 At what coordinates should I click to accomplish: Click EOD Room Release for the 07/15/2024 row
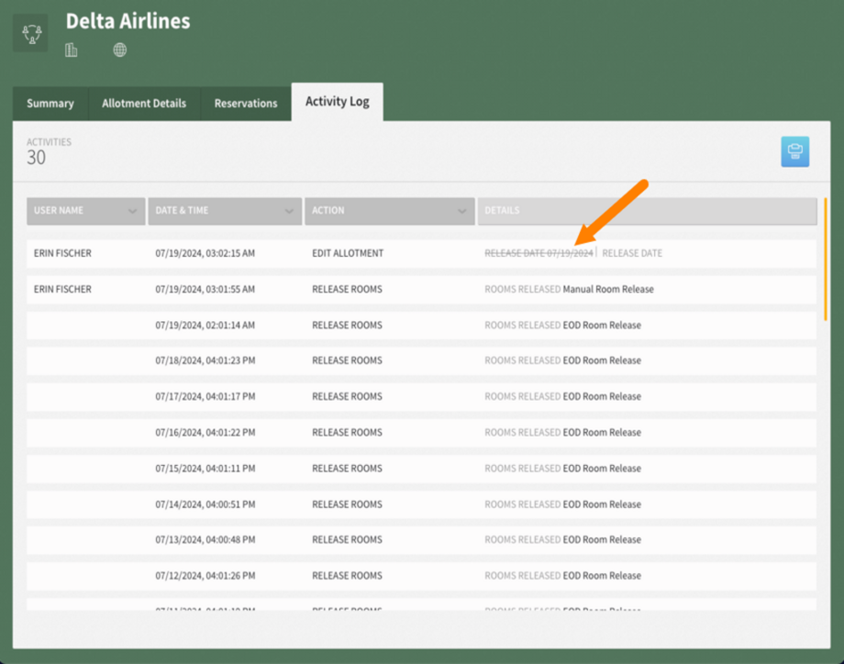[602, 469]
